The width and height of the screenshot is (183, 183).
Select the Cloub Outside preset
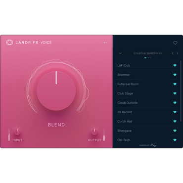click(x=147, y=103)
